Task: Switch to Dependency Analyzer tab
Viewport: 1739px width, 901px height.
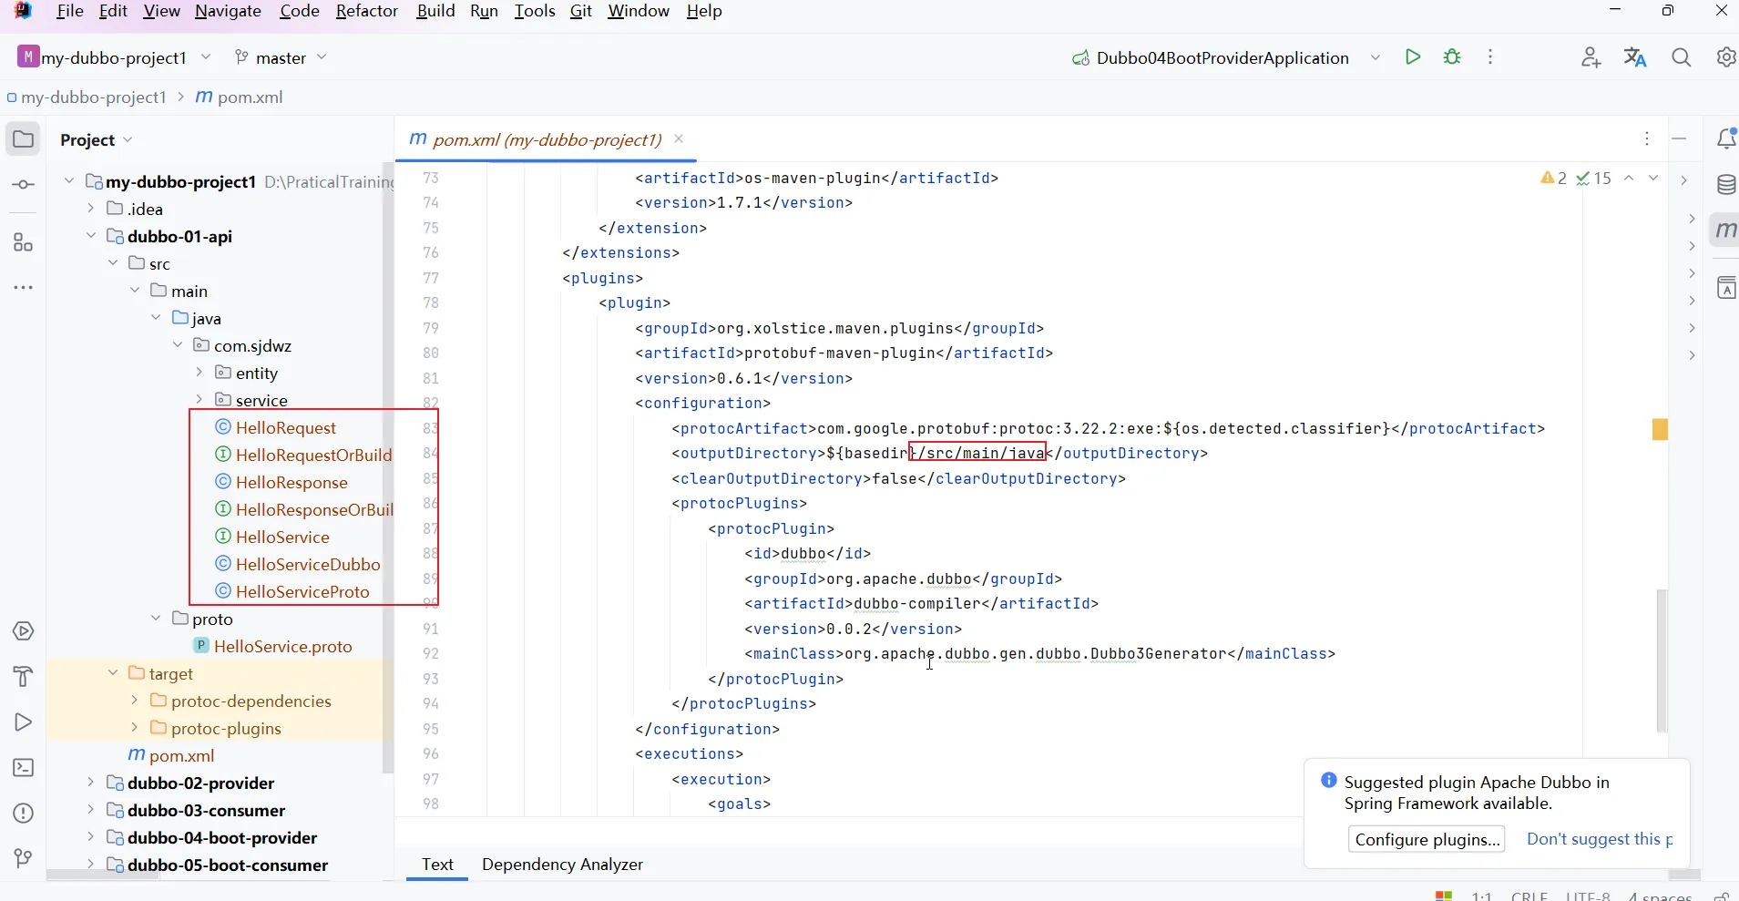Action: click(563, 865)
